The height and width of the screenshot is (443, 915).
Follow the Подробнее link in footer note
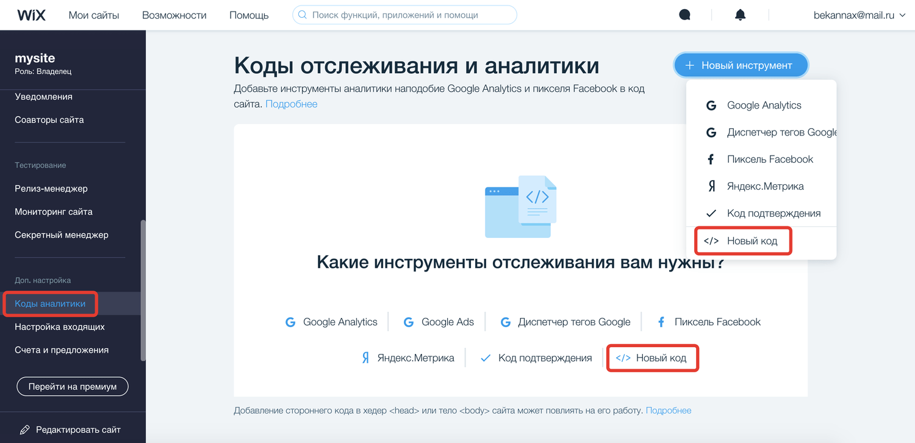click(x=669, y=411)
